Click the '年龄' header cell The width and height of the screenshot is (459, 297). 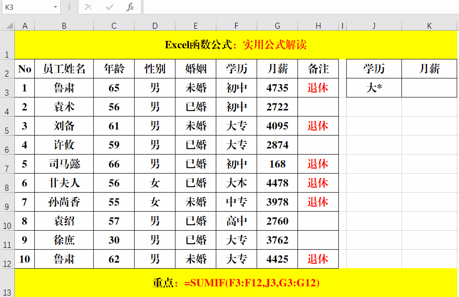coord(114,69)
